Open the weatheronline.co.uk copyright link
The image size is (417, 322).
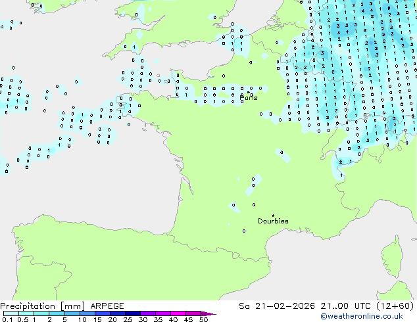(362, 316)
